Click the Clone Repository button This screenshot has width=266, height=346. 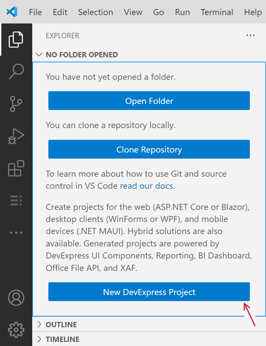click(149, 150)
